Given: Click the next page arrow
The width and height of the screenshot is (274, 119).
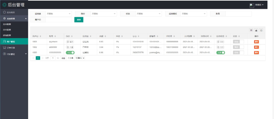Looking at the screenshot, I should [x=43, y=58].
